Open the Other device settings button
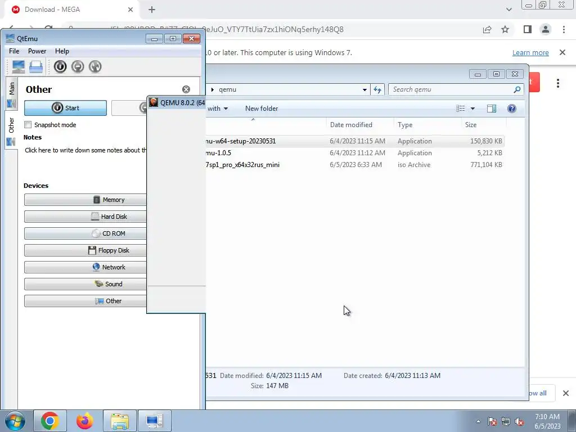The width and height of the screenshot is (576, 432). 85,301
